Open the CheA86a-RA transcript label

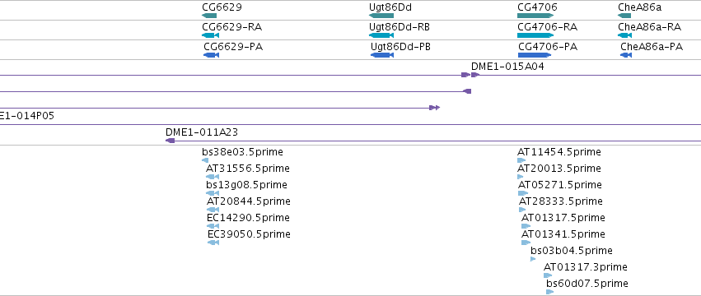pyautogui.click(x=650, y=27)
